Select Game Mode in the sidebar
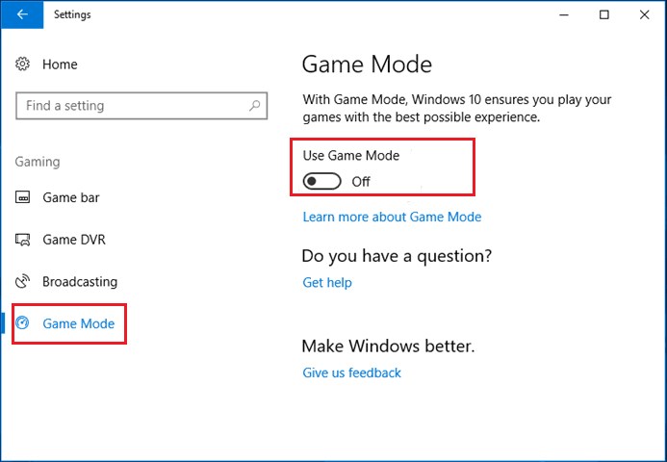Viewport: 667px width, 462px height. click(x=78, y=324)
